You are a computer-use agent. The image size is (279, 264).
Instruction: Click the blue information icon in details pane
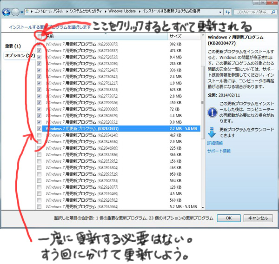coord(212,112)
